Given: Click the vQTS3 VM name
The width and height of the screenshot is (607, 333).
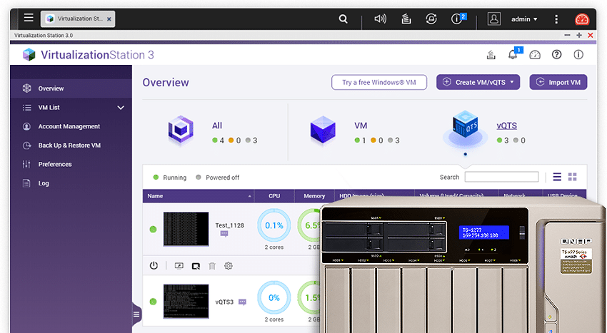Looking at the screenshot, I should pos(224,302).
